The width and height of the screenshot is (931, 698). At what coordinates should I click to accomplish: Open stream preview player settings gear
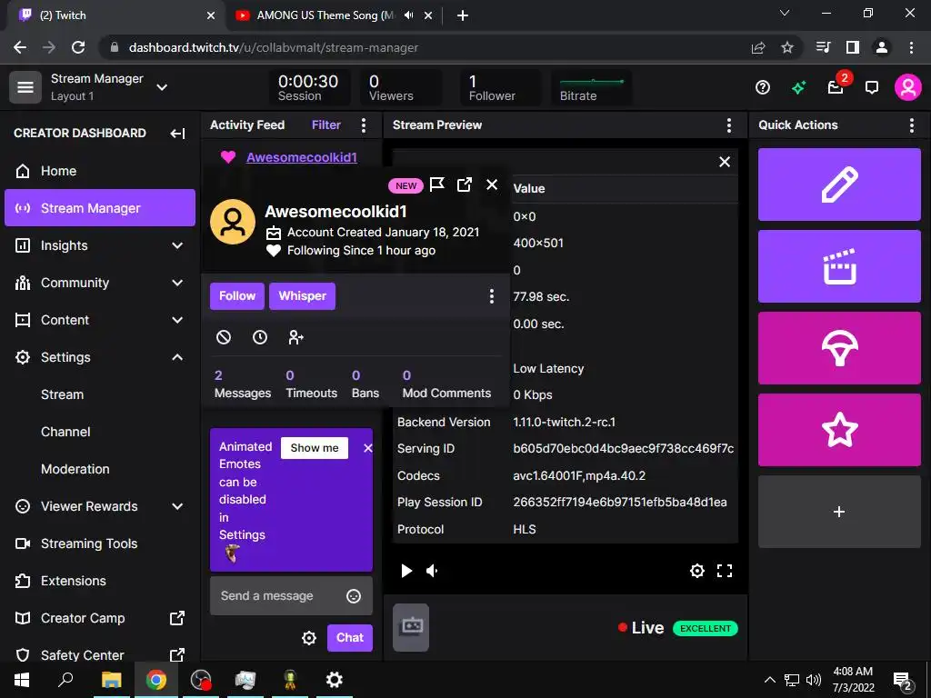(697, 571)
